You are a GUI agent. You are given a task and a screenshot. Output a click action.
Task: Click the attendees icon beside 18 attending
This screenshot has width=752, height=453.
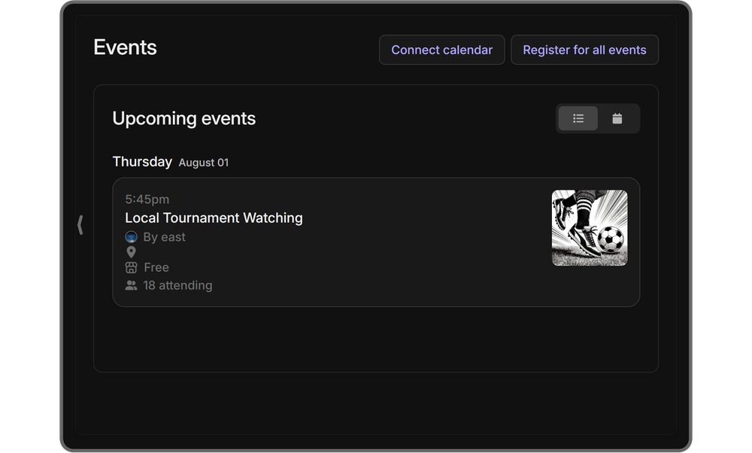click(x=131, y=285)
